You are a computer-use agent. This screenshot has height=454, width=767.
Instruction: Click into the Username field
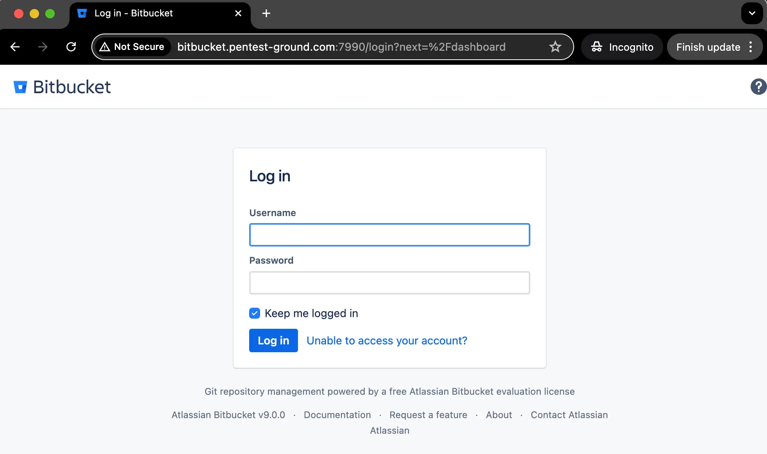[389, 235]
